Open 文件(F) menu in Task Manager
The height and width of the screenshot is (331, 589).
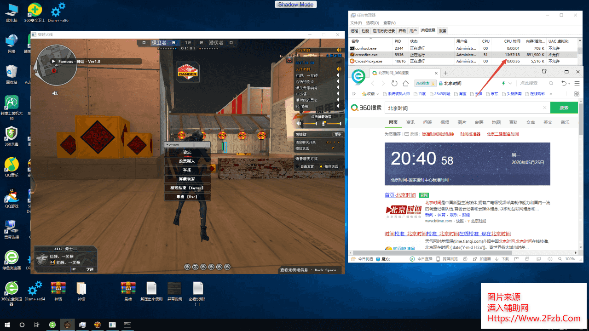(356, 23)
